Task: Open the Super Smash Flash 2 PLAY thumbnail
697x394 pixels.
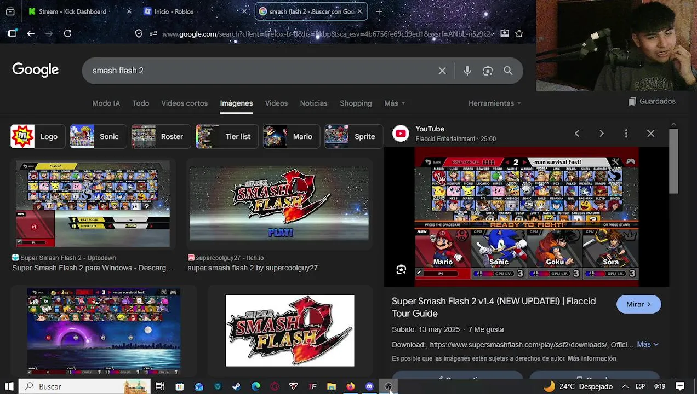Action: (279, 204)
